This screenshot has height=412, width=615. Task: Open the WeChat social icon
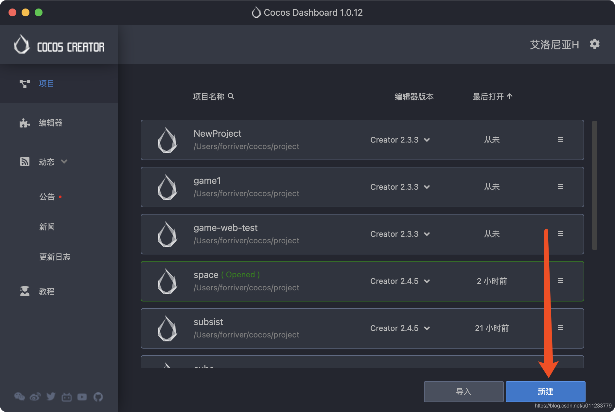click(20, 397)
